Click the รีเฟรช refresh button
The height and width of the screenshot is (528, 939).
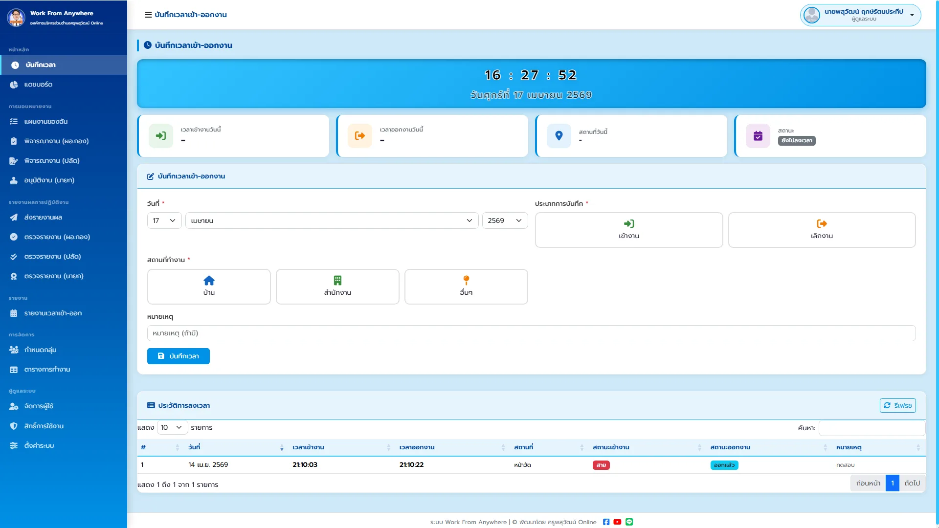898,405
